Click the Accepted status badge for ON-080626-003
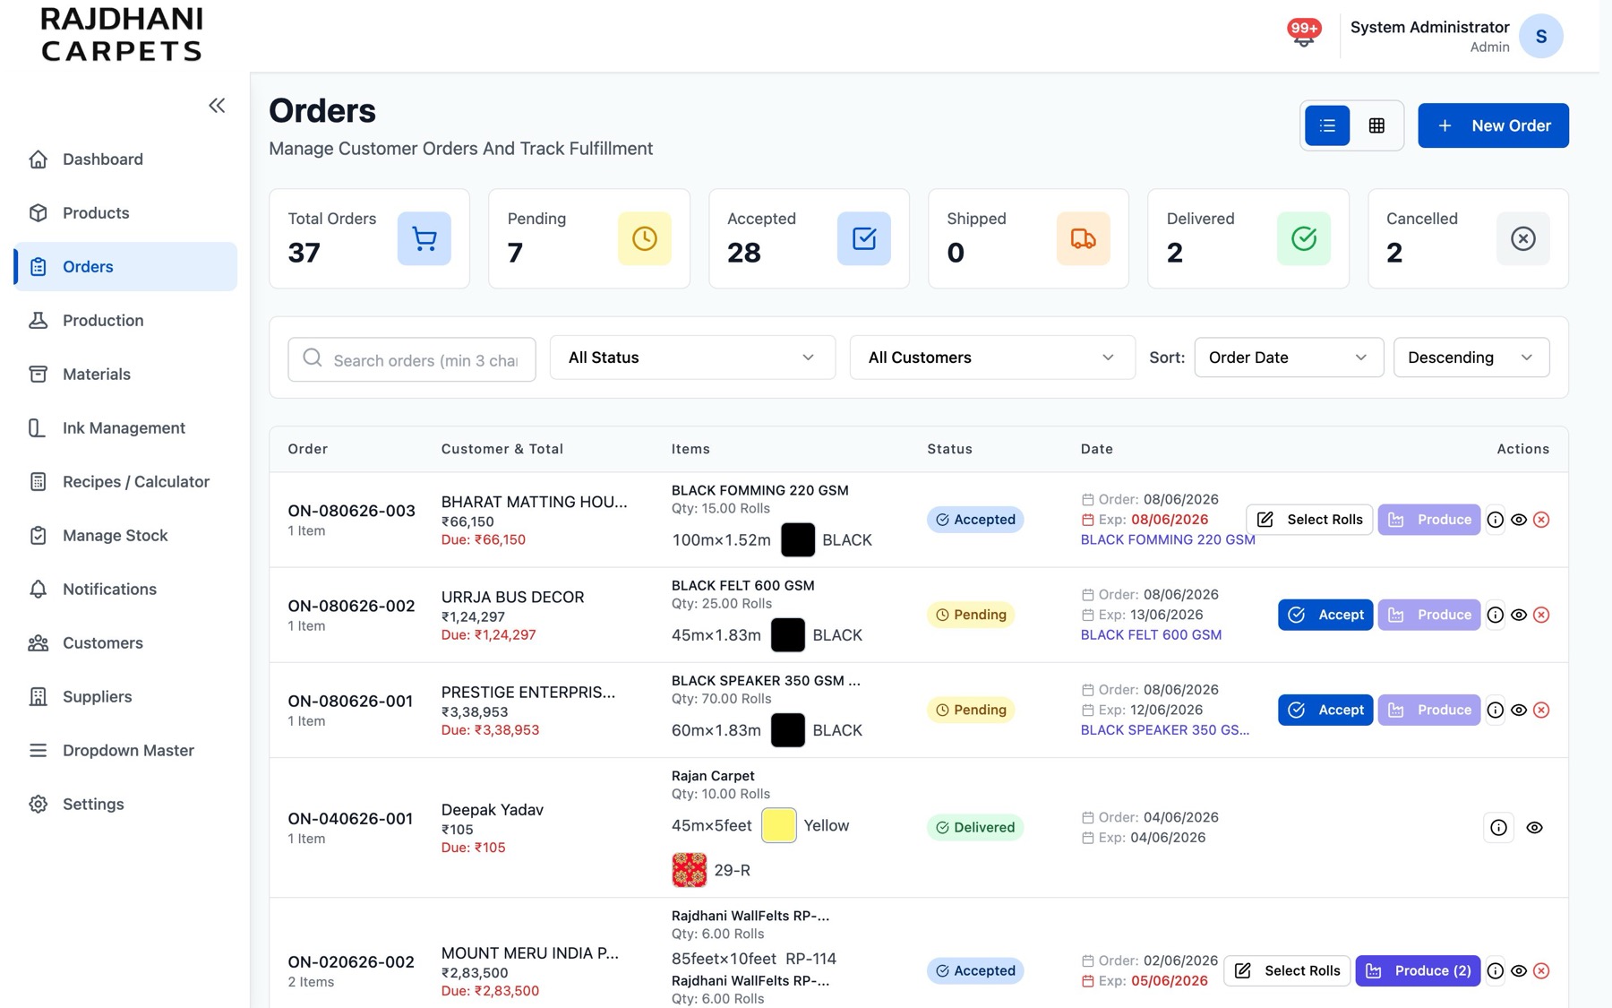 point(975,520)
